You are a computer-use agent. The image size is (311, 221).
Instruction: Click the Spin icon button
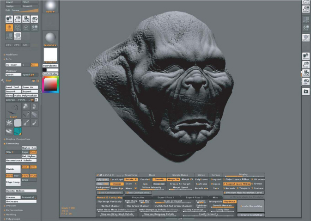pyautogui.click(x=34, y=20)
